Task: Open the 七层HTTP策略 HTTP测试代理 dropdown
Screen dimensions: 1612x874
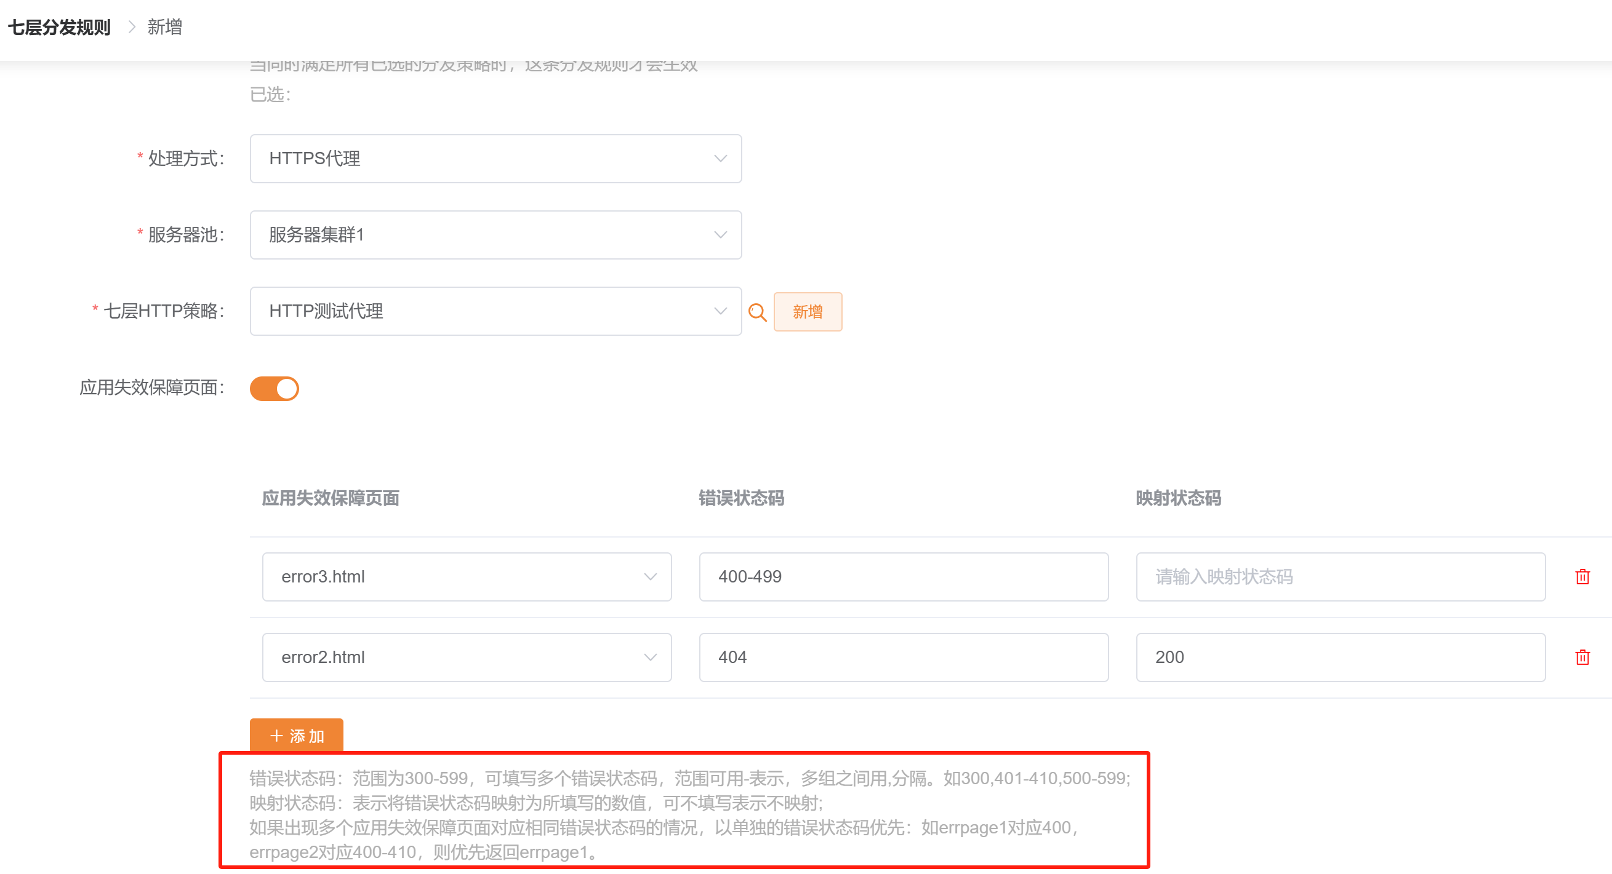Action: click(495, 311)
